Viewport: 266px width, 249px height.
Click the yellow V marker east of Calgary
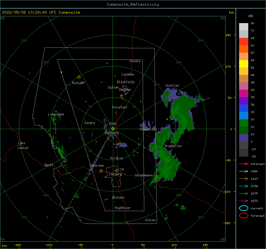[x=123, y=169]
